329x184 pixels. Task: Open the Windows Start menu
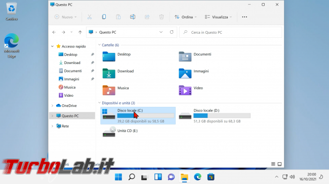(x=118, y=177)
